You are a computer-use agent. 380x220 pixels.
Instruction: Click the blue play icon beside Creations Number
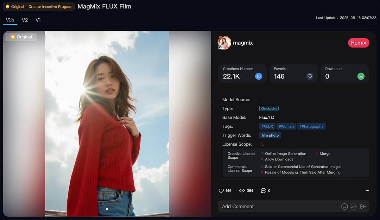[x=258, y=76]
